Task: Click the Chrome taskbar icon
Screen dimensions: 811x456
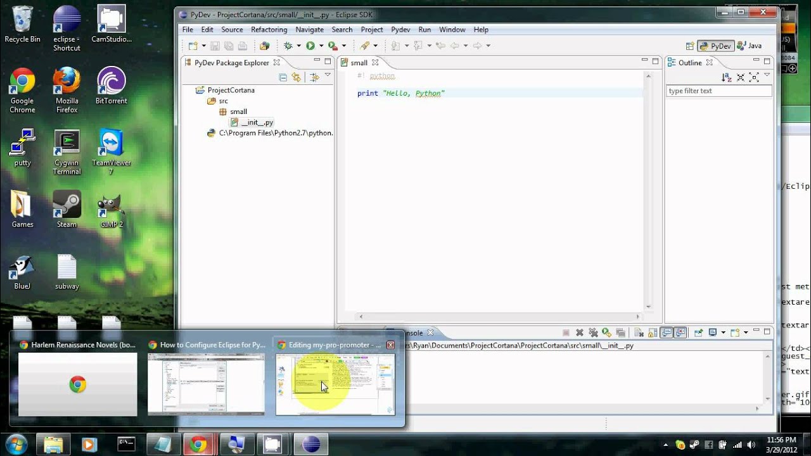Action: (198, 445)
